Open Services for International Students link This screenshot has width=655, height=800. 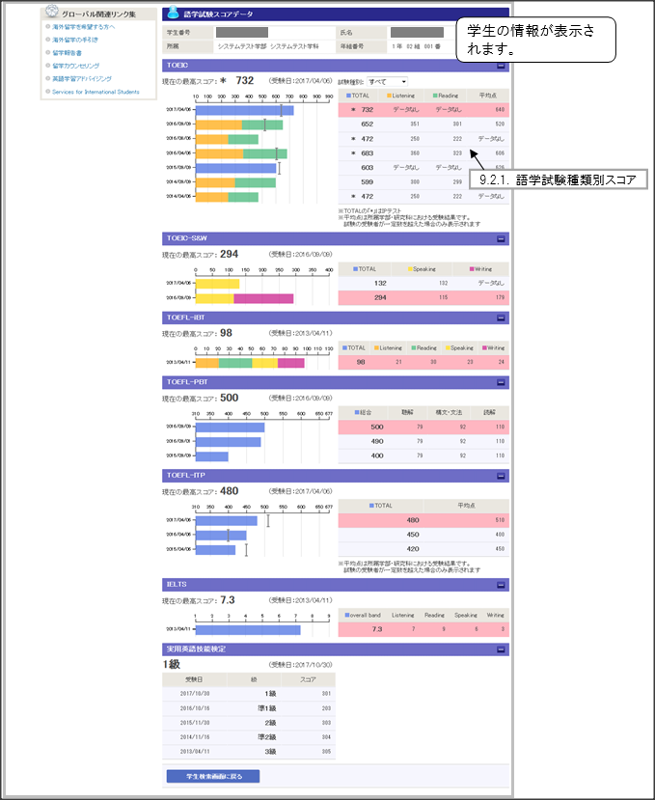[96, 92]
